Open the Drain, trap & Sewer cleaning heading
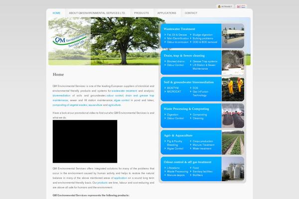 [x=184, y=56]
